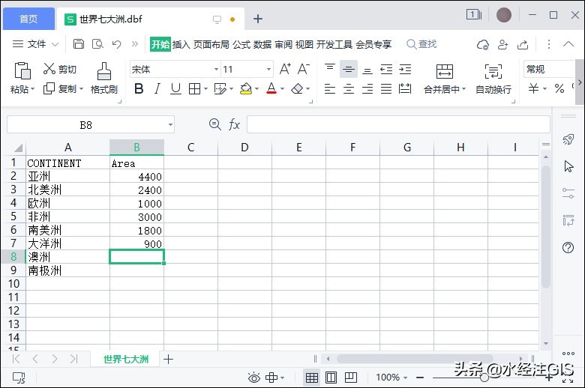The image size is (585, 388).
Task: Click zoom out minus button
Action: [x=420, y=378]
